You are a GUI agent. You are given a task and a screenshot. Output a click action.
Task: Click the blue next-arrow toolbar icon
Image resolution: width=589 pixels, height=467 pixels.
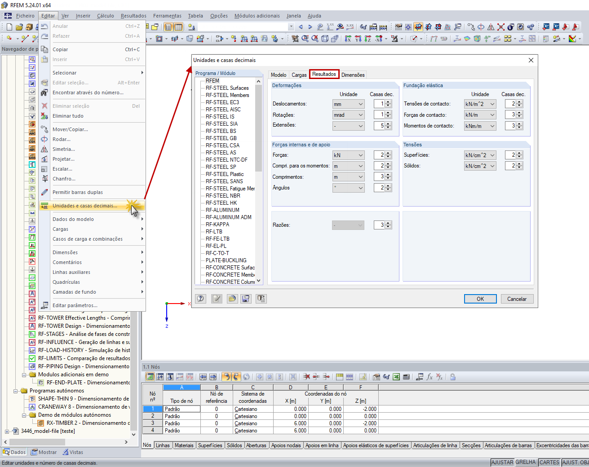click(310, 27)
